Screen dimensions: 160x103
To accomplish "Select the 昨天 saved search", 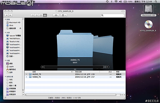I will (x=9, y=83).
